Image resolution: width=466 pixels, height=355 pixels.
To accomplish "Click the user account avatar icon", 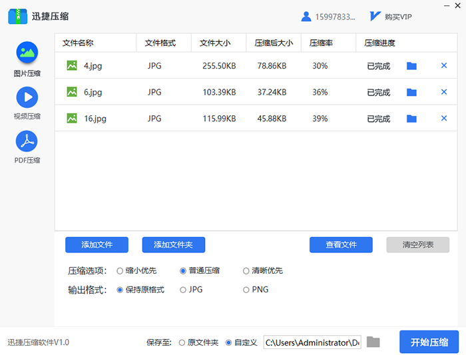I will point(306,17).
